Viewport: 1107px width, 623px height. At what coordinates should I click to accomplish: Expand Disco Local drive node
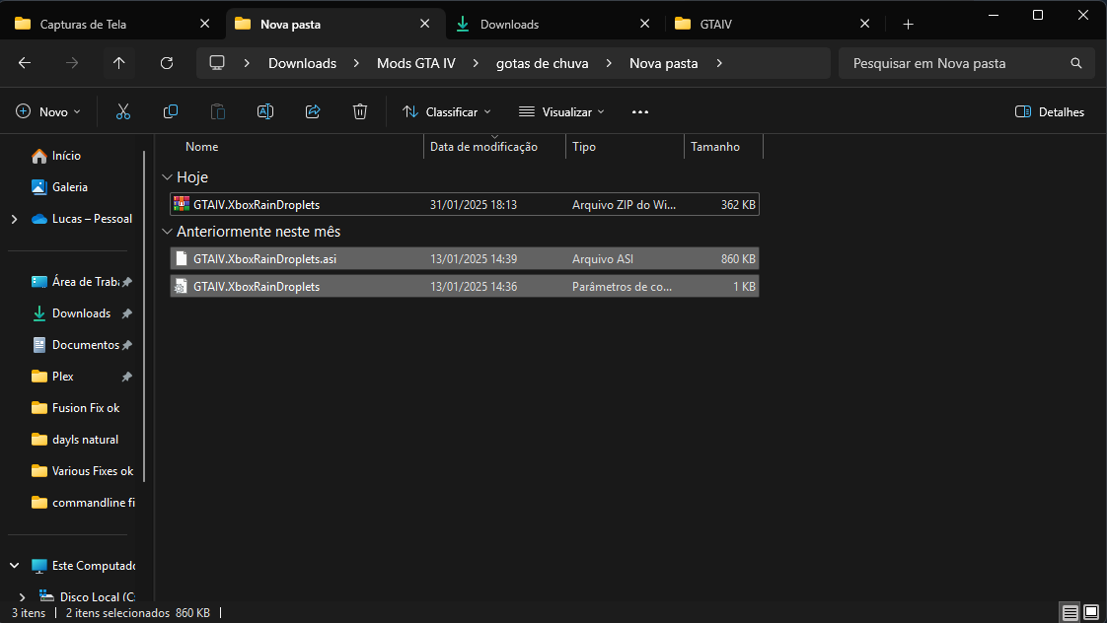point(22,597)
